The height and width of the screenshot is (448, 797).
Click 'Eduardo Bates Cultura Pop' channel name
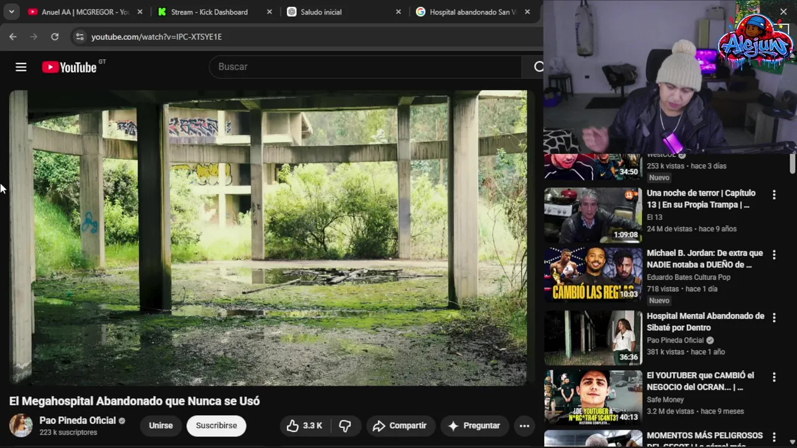[x=689, y=277]
